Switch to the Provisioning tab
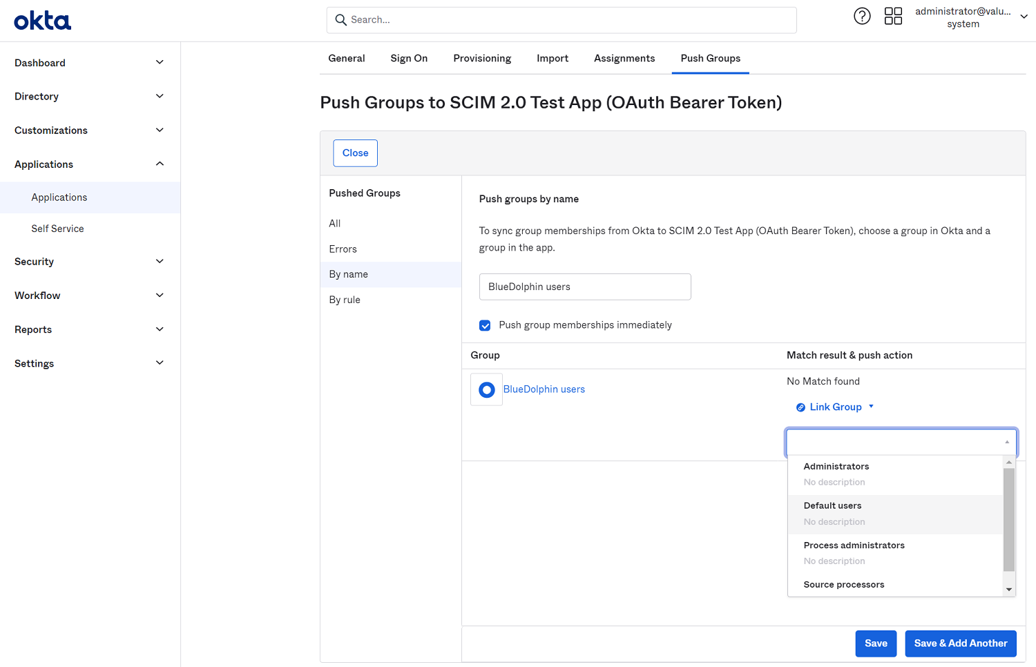 [x=482, y=59]
